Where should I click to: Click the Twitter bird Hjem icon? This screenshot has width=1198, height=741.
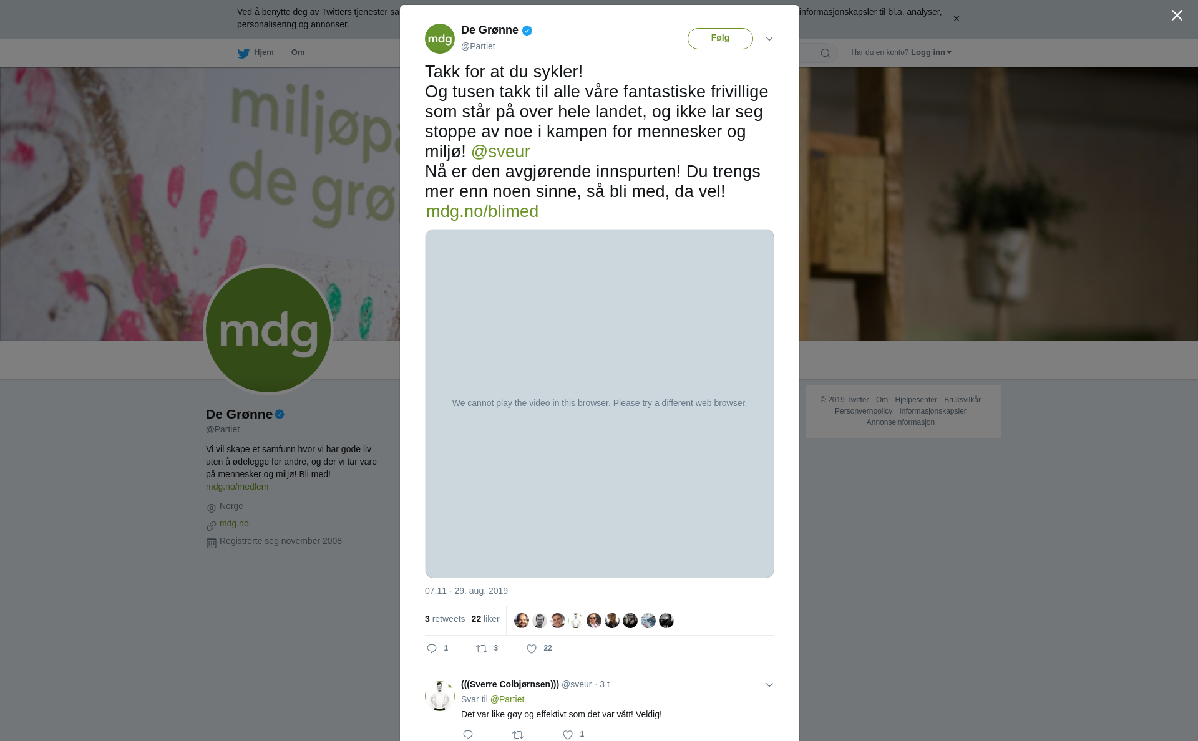[x=243, y=53]
